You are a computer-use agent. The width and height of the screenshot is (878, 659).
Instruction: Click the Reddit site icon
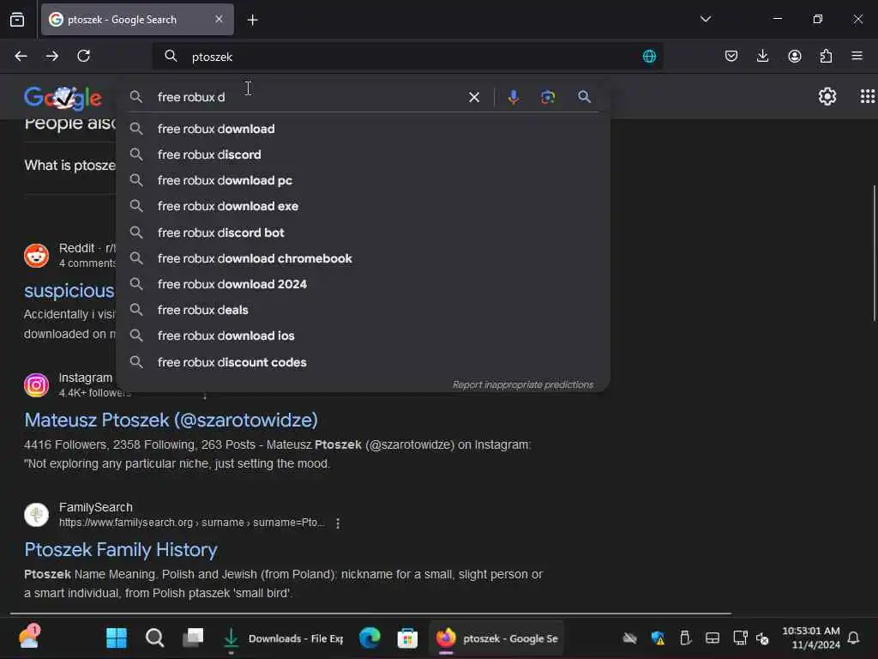pos(36,256)
